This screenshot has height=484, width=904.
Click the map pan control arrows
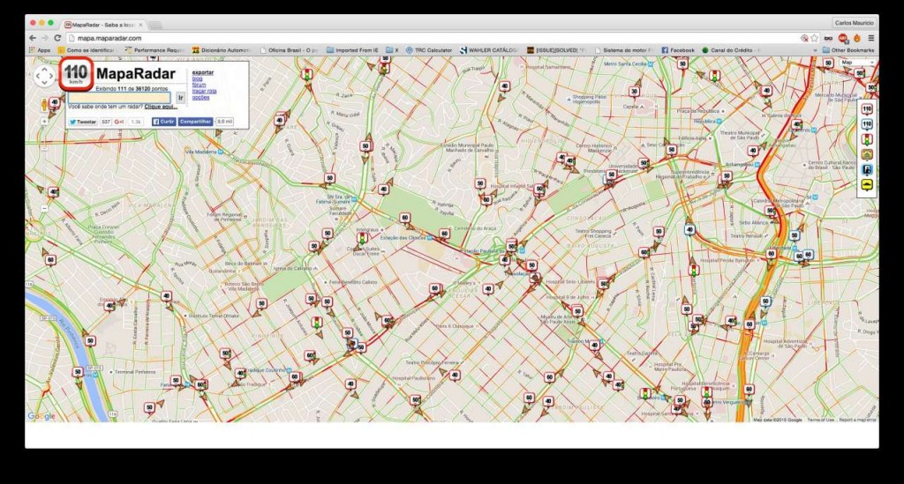(44, 77)
